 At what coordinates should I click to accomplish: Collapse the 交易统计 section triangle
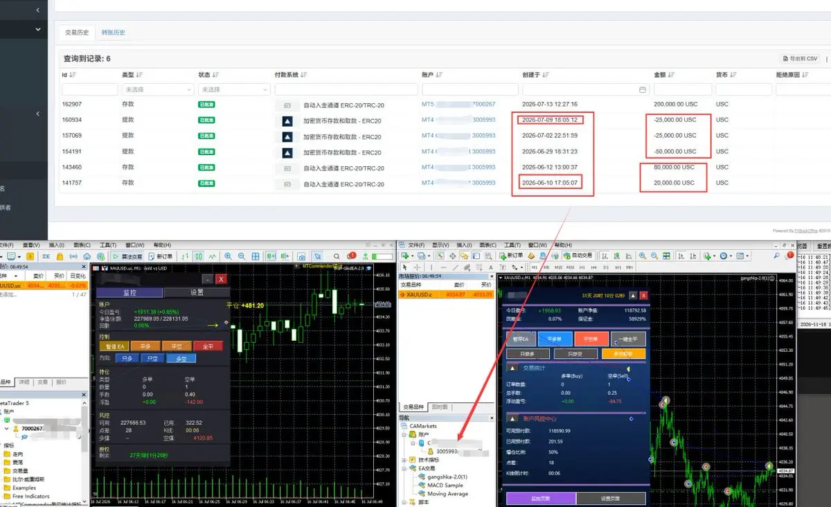512,368
